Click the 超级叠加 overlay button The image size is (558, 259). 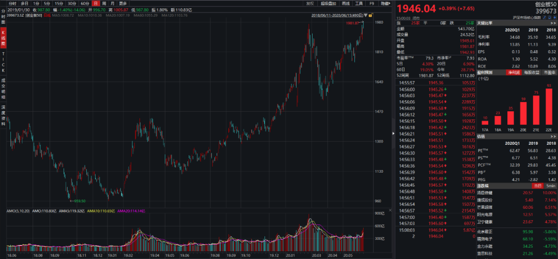[x=328, y=3]
